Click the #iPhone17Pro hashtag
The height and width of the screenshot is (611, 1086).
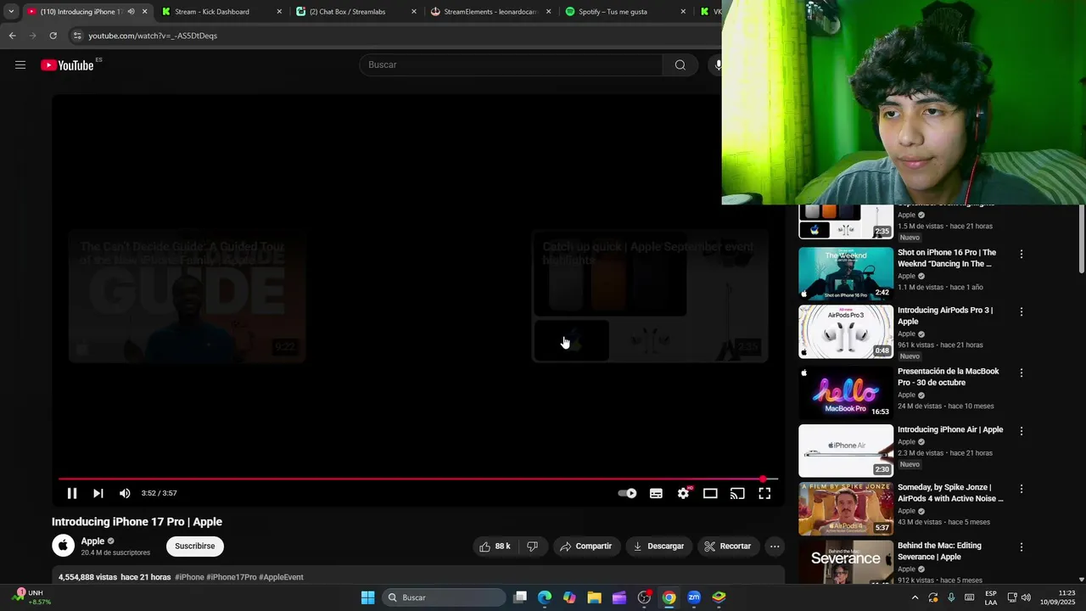tap(232, 577)
